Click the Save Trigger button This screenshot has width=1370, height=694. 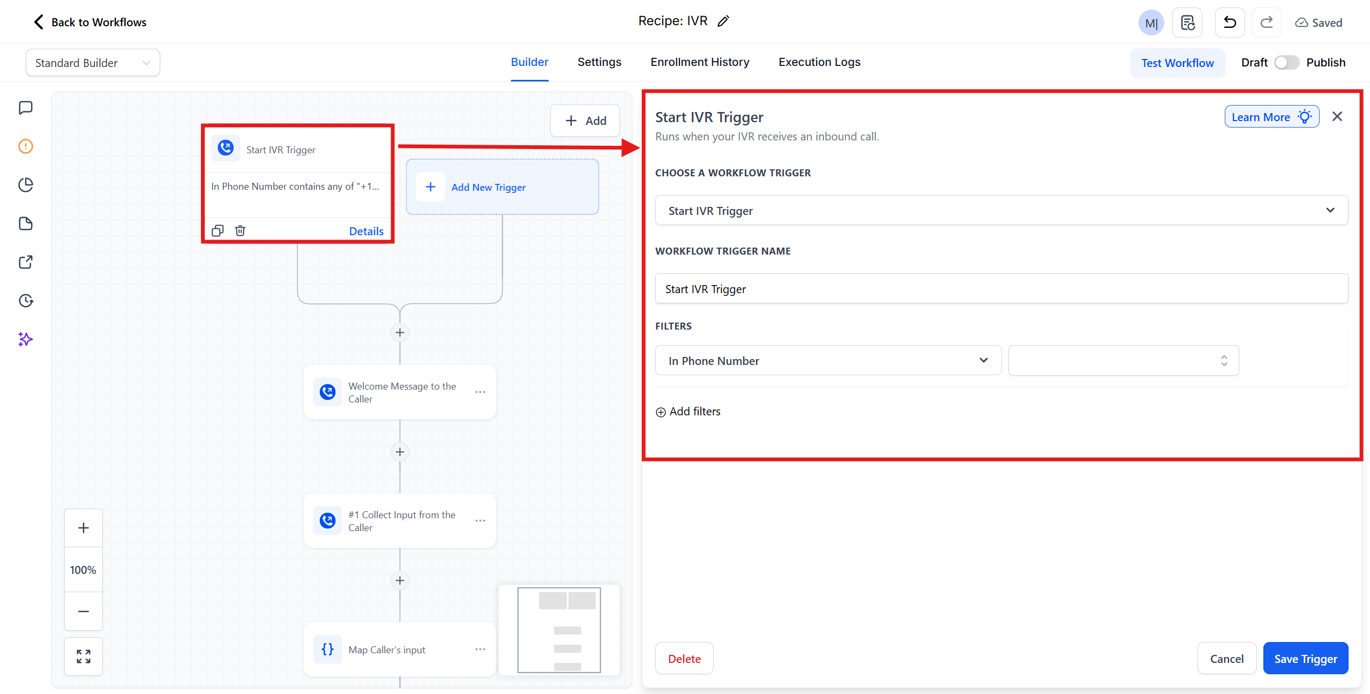pyautogui.click(x=1305, y=659)
